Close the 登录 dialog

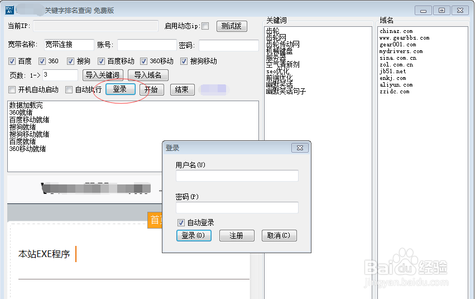(300, 148)
